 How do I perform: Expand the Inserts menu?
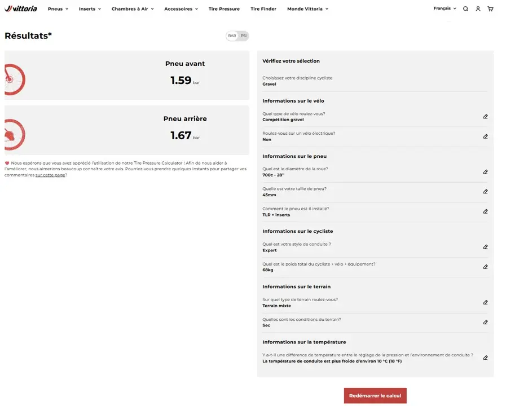point(90,9)
